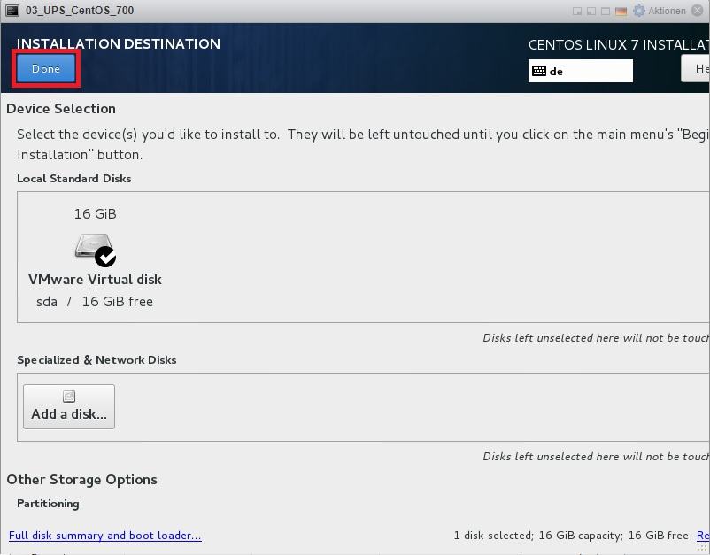
Task: Click the 'Other Storage Options' heading
Action: (x=82, y=480)
